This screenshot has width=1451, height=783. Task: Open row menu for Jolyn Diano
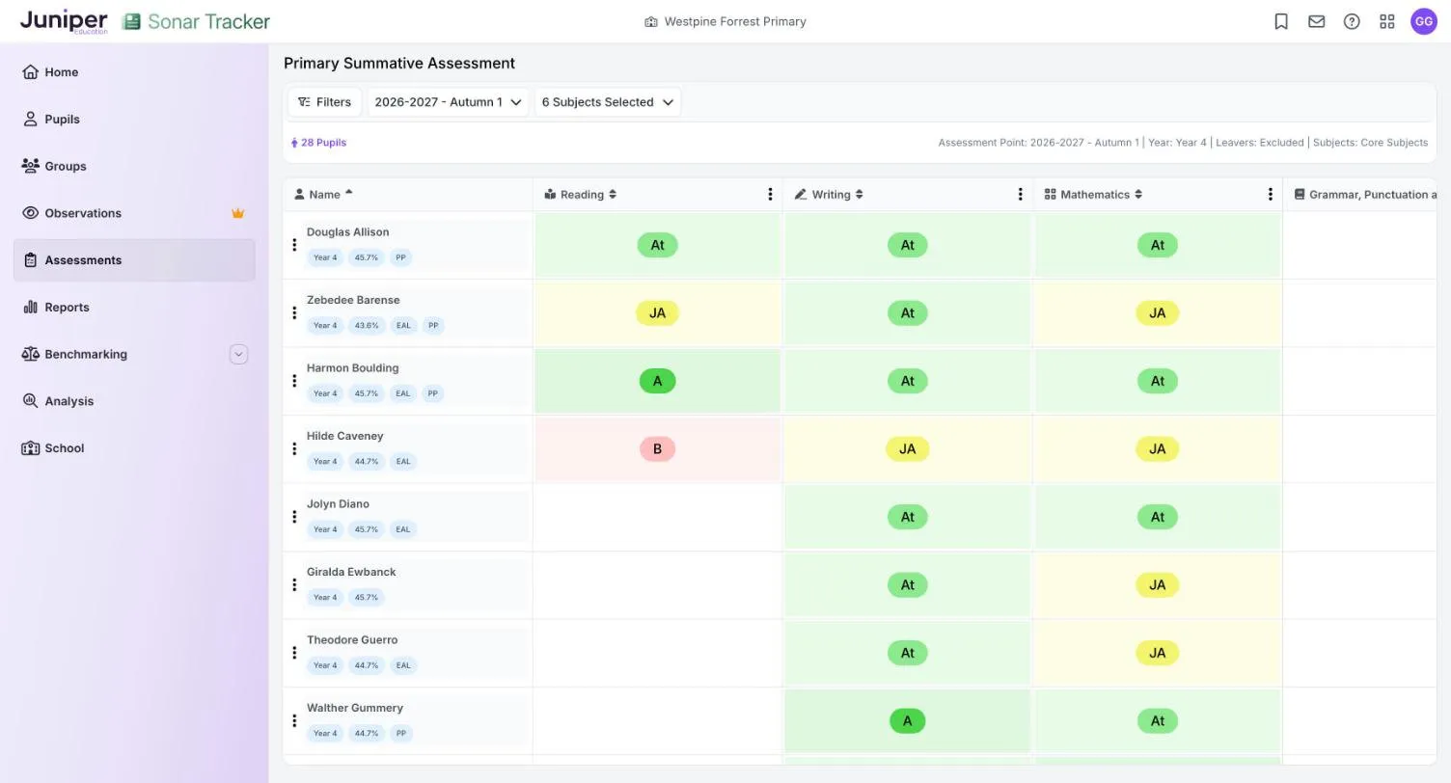294,517
